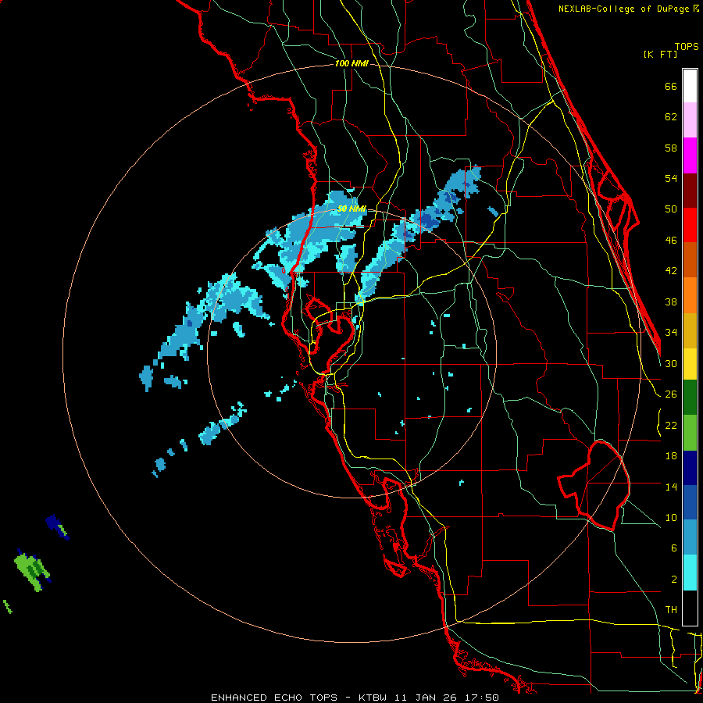Click the navy blue legend swatch

coord(690,468)
